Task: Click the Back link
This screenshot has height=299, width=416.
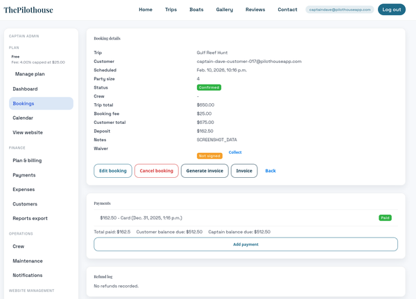Action: 270,171
